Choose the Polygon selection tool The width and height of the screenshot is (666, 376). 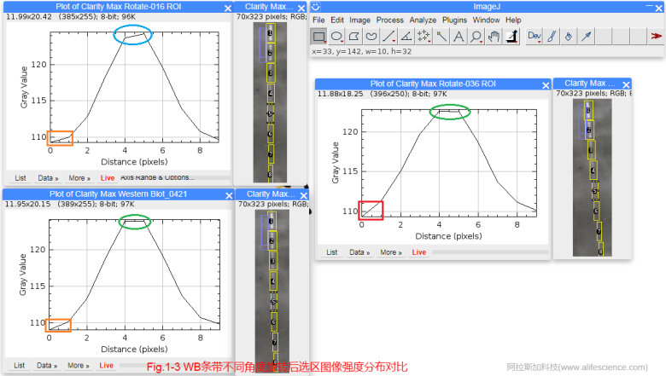[353, 36]
